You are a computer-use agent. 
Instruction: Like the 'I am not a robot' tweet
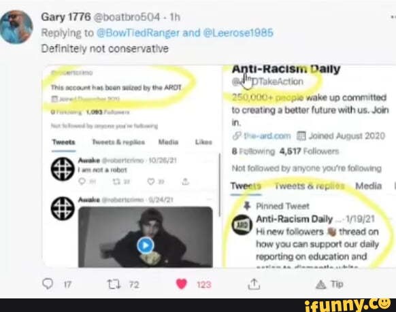(x=151, y=181)
